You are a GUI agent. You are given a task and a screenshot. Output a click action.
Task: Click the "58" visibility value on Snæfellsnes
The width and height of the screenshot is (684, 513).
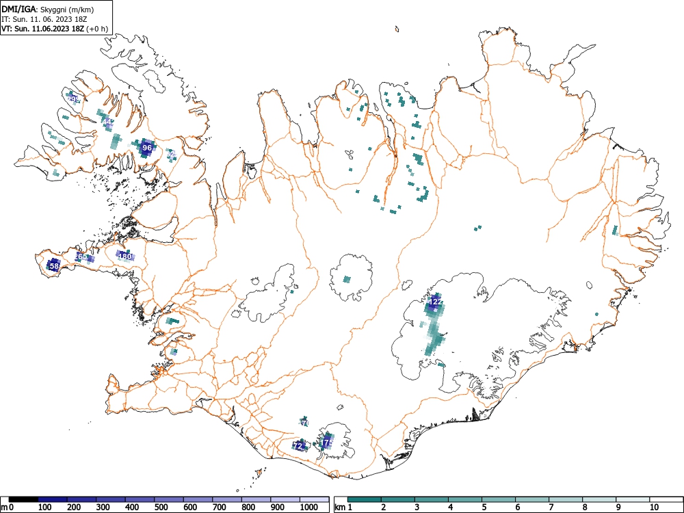pyautogui.click(x=54, y=265)
